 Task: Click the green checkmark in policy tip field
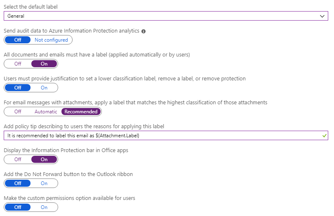325,136
